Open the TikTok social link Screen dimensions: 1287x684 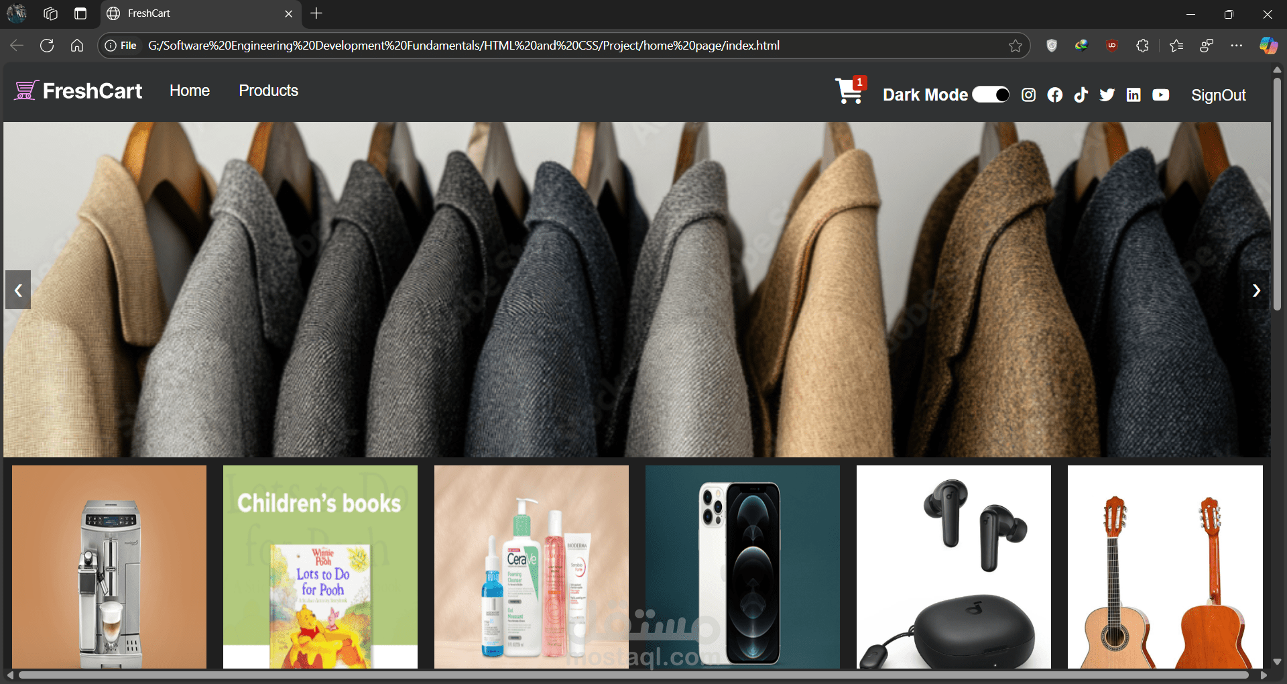click(1081, 95)
